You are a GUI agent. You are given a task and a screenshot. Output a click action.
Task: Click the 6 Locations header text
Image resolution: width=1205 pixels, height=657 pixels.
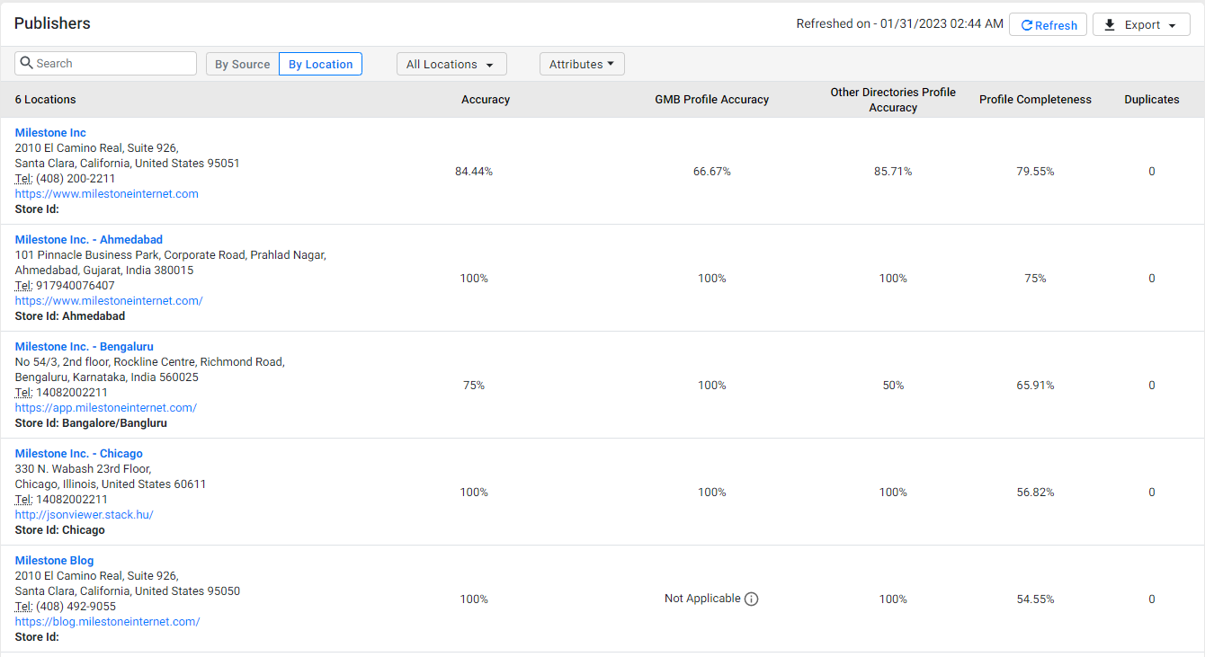(46, 100)
